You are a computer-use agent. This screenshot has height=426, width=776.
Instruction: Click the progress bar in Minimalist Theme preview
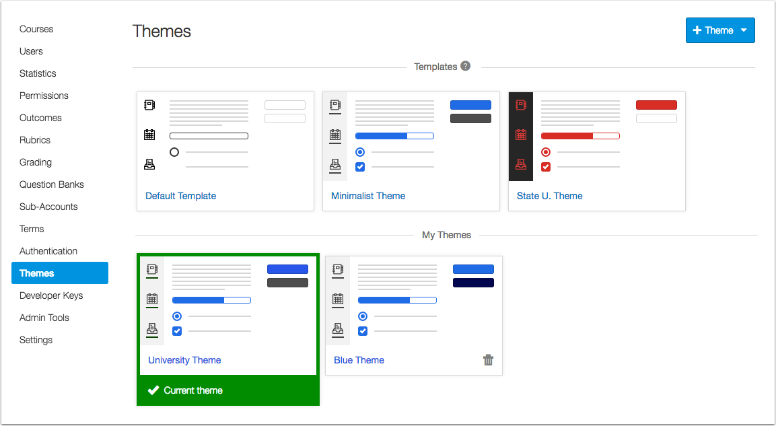tap(394, 135)
